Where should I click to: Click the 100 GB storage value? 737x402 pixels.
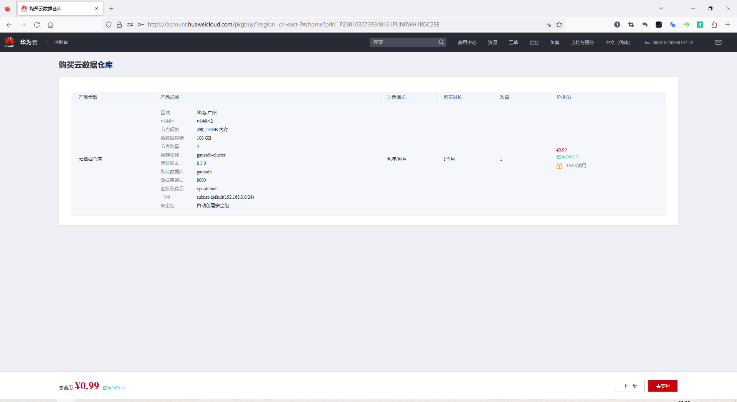pos(204,138)
